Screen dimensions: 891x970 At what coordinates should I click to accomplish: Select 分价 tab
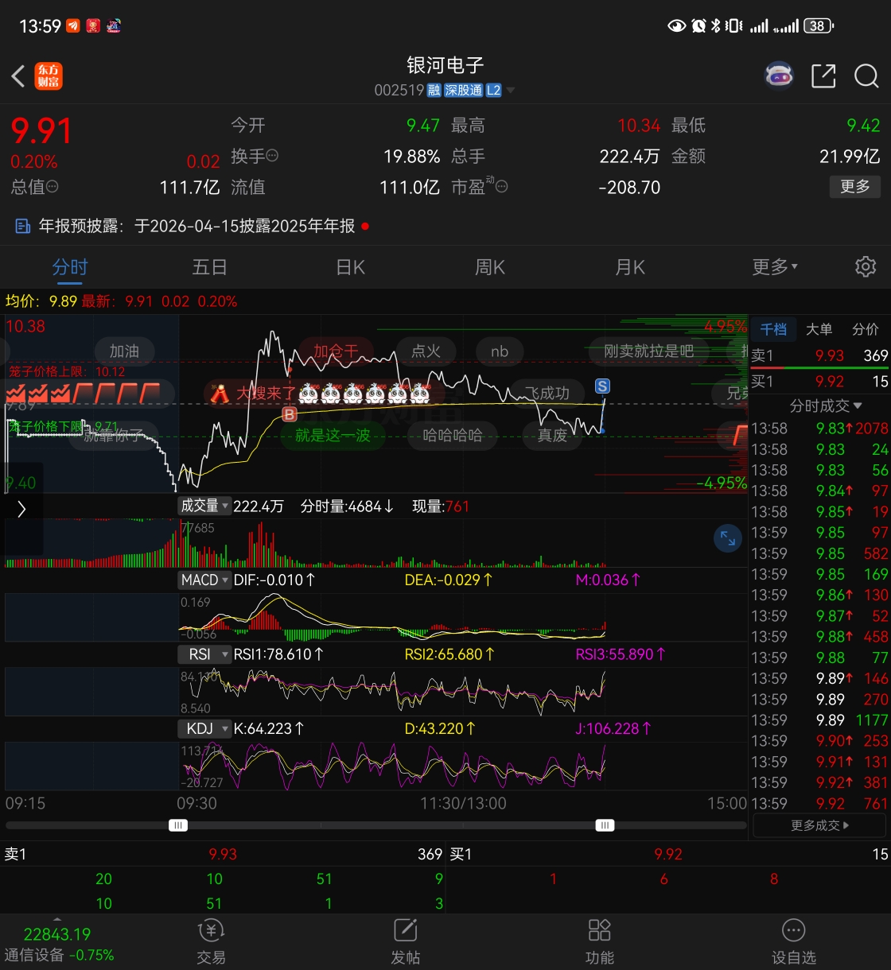(x=866, y=329)
